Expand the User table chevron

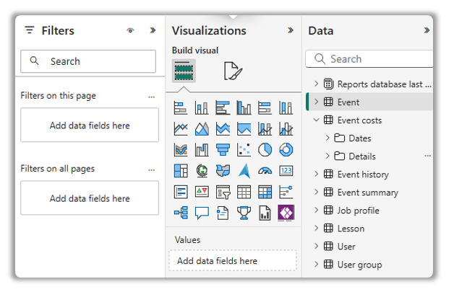coord(316,246)
